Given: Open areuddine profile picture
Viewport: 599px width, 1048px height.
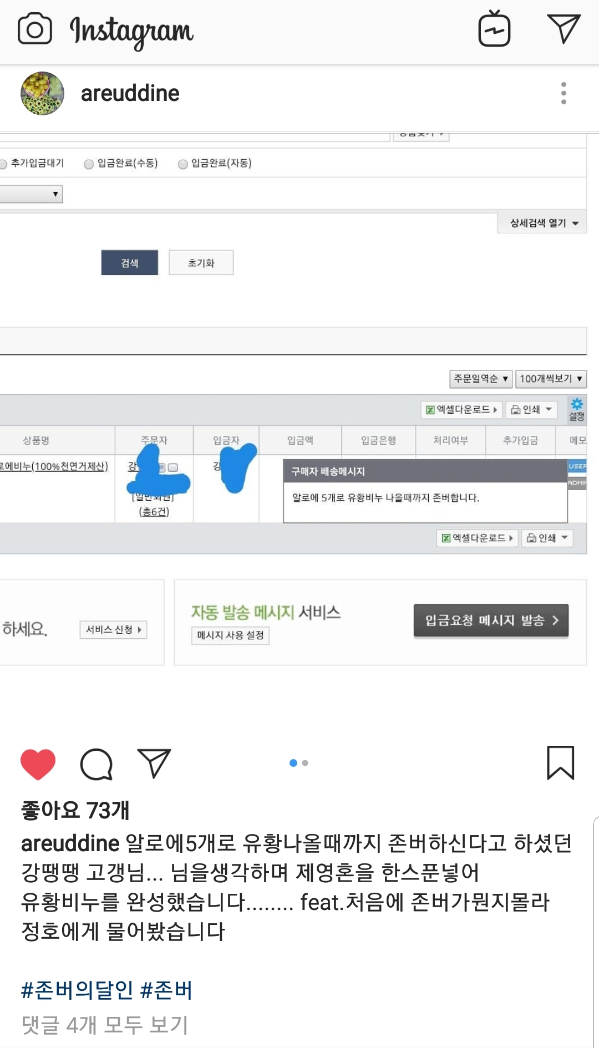Looking at the screenshot, I should coord(42,93).
